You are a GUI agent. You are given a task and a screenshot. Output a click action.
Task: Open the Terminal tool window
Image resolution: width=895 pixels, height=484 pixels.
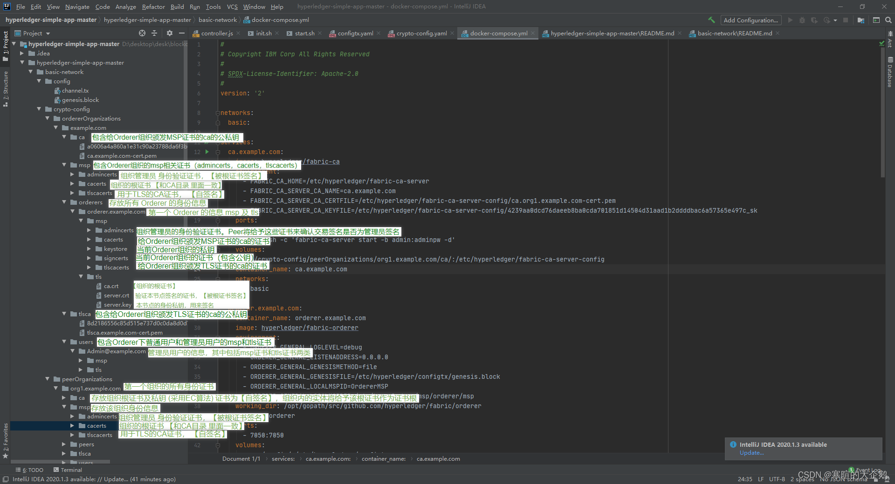pyautogui.click(x=68, y=470)
